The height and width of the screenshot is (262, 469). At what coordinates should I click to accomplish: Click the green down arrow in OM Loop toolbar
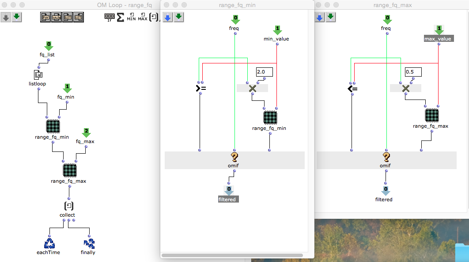[17, 17]
